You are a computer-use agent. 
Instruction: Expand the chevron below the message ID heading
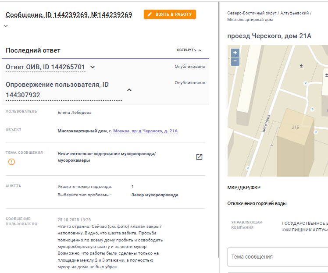pos(6,26)
